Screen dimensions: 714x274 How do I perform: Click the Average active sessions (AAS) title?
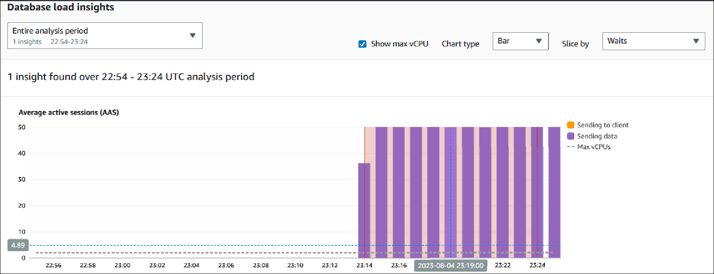pyautogui.click(x=69, y=112)
